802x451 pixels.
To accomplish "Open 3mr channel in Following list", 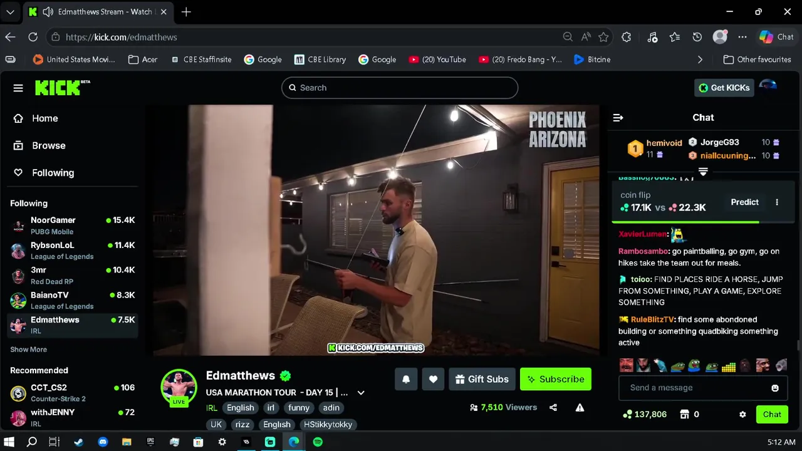I will (x=73, y=276).
